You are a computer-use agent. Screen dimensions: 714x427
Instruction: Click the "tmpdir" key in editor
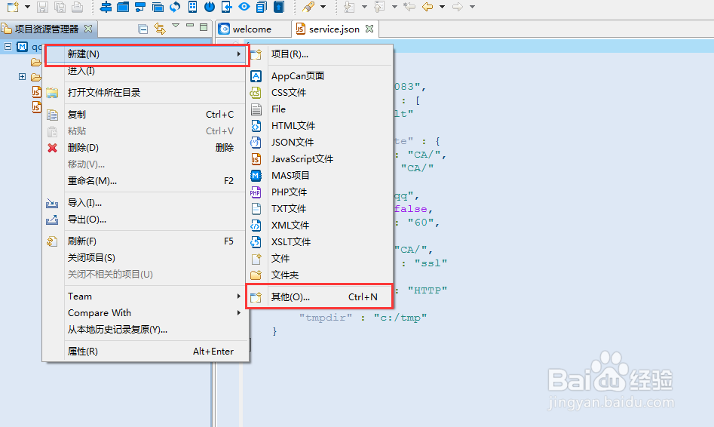326,317
